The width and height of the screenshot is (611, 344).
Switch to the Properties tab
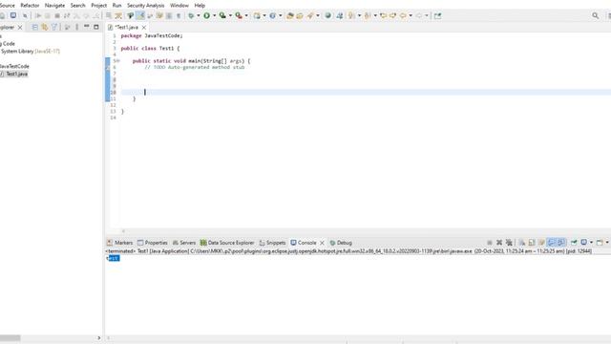[153, 243]
